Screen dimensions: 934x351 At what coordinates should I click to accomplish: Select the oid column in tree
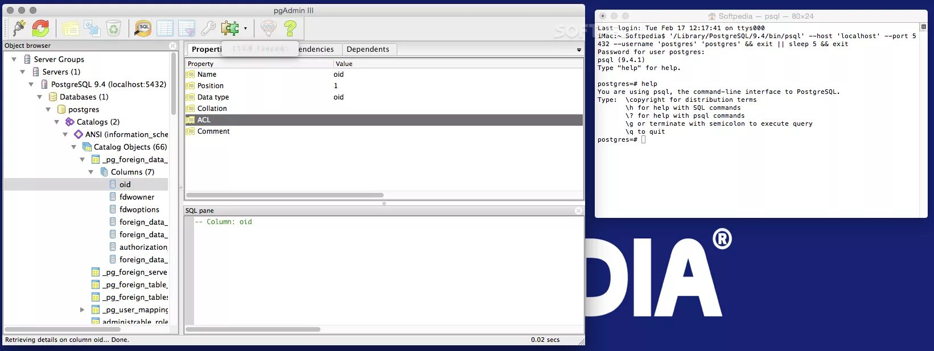(125, 184)
